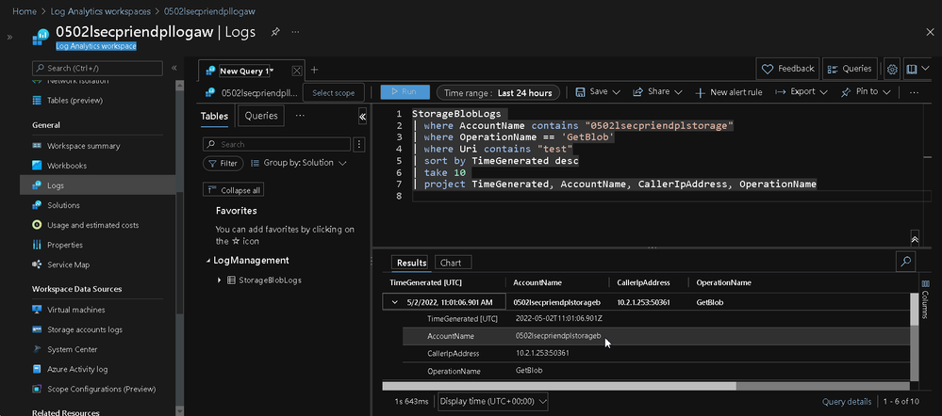
Task: Close the Logs blade with X
Action: pyautogui.click(x=930, y=32)
